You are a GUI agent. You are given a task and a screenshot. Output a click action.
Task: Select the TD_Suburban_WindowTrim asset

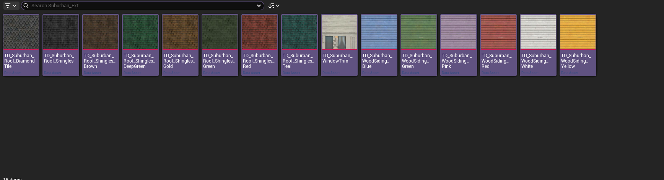click(339, 32)
